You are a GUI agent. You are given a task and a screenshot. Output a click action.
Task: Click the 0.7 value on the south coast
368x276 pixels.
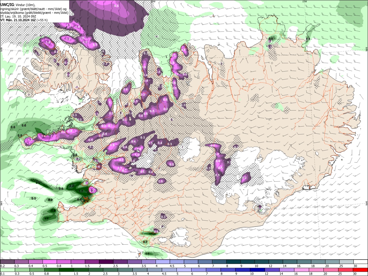pyautogui.click(x=145, y=242)
